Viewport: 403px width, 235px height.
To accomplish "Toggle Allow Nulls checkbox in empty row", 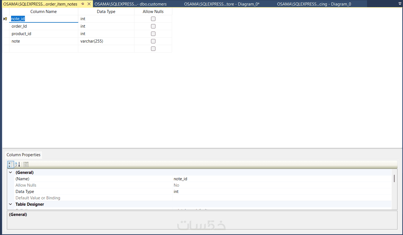I will coord(153,49).
